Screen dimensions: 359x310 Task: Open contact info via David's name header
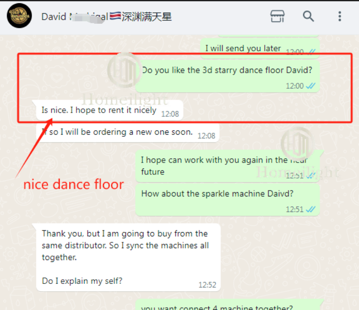[x=106, y=16]
